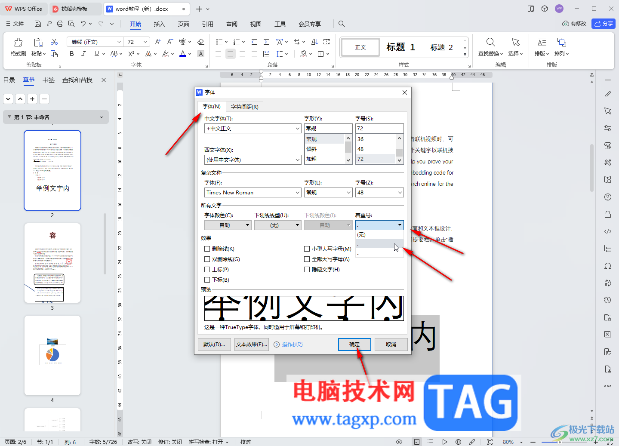This screenshot has height=446, width=619.
Task: Decrease font size with A- icon
Action: (x=170, y=42)
